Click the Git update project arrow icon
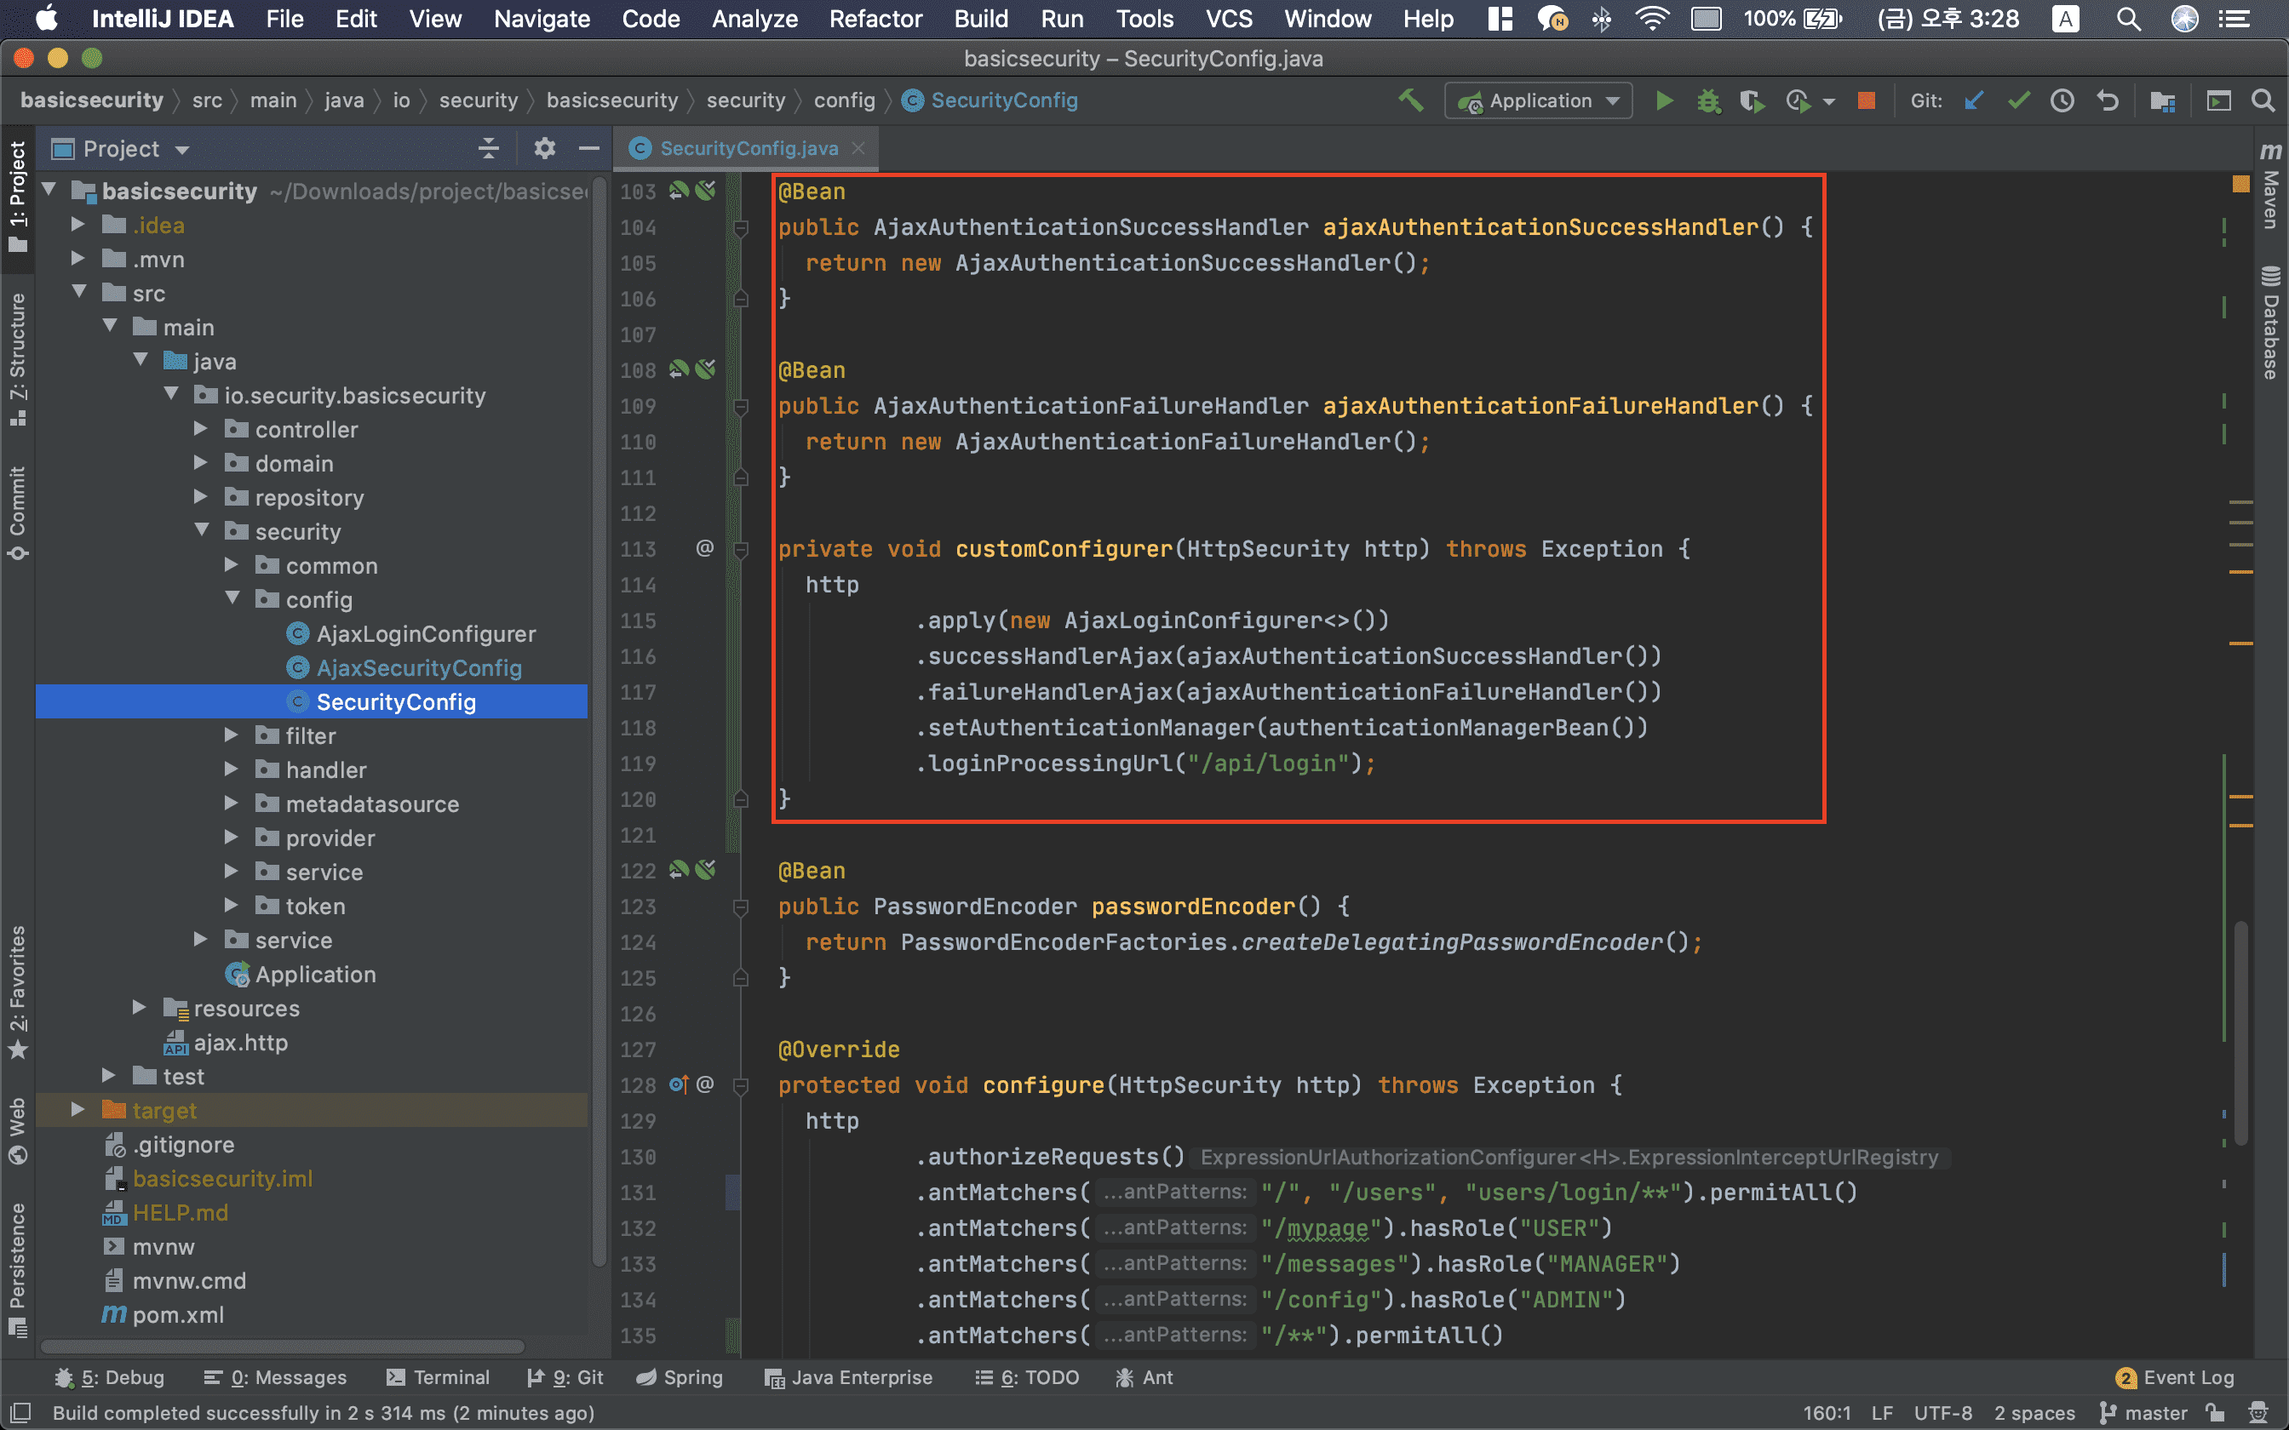The width and height of the screenshot is (2289, 1430). point(1973,101)
